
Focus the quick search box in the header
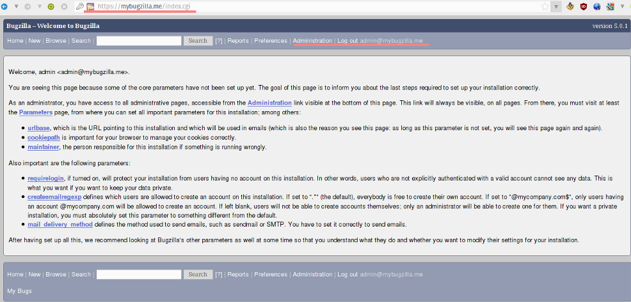139,41
